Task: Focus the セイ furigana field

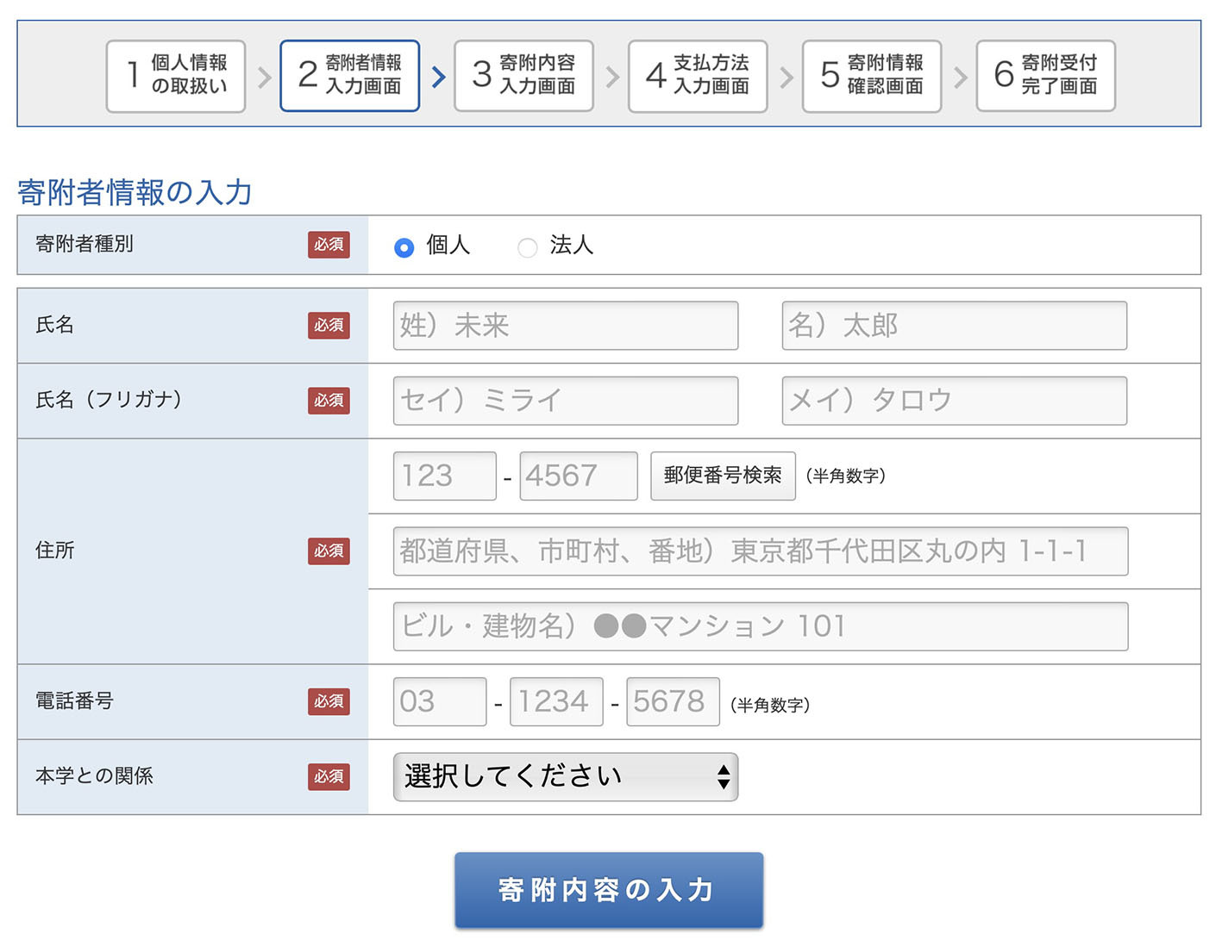Action: click(565, 401)
